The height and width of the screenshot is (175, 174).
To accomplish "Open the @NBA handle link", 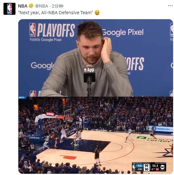I will [42, 6].
